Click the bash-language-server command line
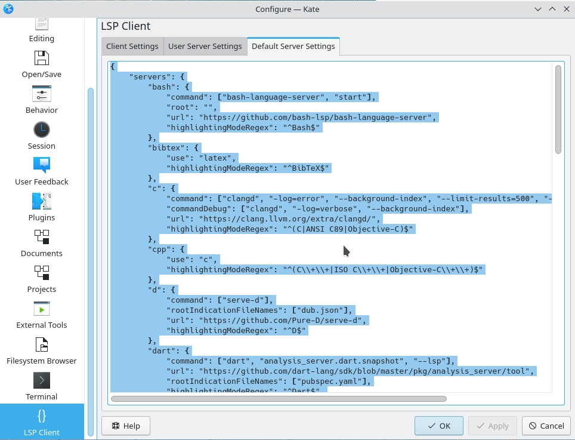The image size is (575, 440). [271, 97]
